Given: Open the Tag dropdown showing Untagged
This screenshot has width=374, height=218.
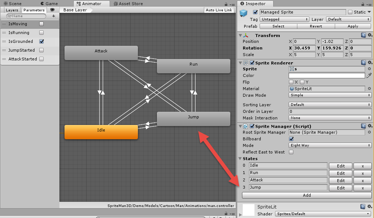Looking at the screenshot, I should tap(284, 19).
